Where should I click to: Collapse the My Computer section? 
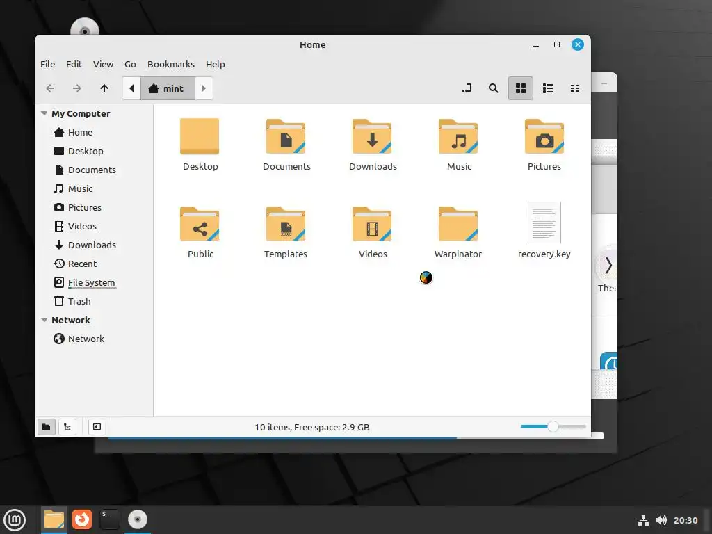[44, 113]
